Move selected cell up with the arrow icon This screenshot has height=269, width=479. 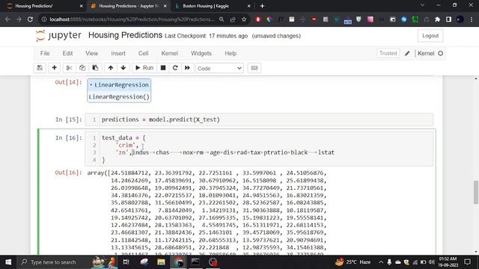tap(111, 68)
